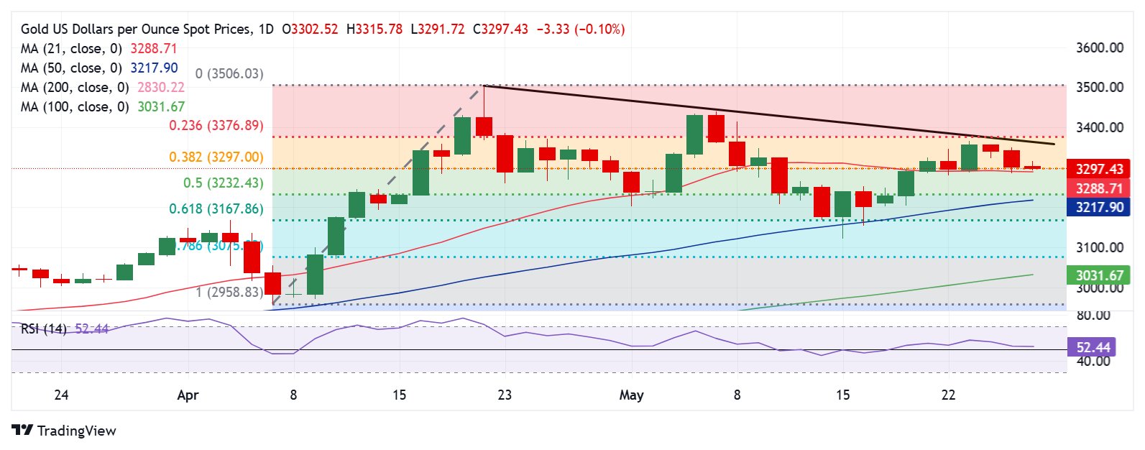1145x450 pixels.
Task: Click the blue 3217.90 MA price tag
Action: pyautogui.click(x=1099, y=207)
